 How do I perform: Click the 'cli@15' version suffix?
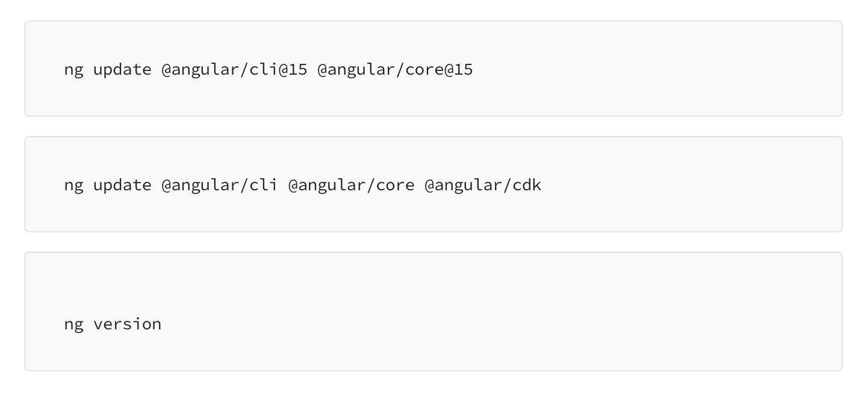[278, 70]
